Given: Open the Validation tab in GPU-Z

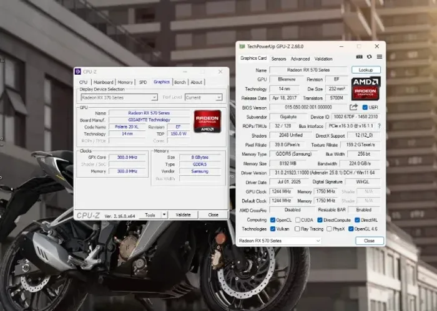Looking at the screenshot, I should pos(323,59).
